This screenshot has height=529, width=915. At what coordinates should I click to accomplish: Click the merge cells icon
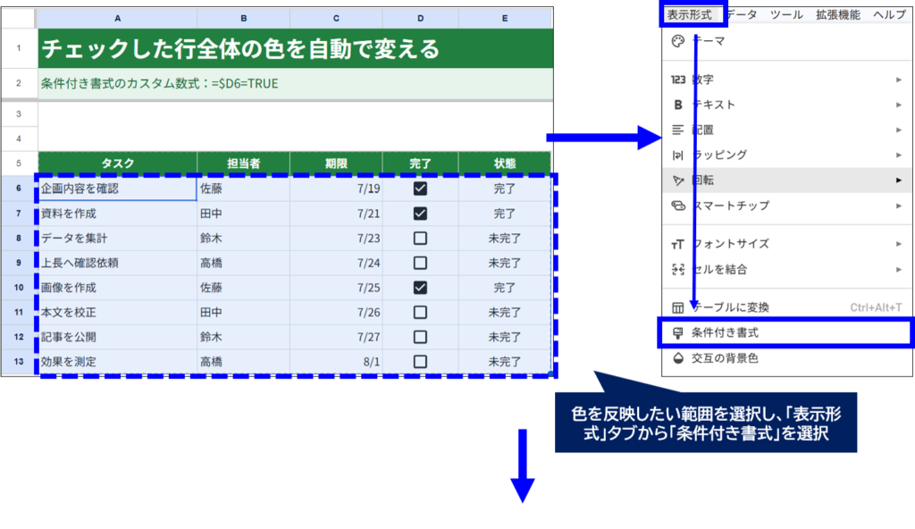pyautogui.click(x=677, y=269)
